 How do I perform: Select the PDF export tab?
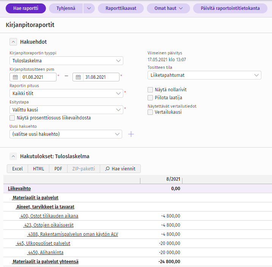58,169
